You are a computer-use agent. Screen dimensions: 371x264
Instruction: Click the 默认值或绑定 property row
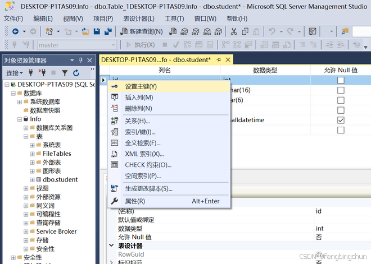click(239, 220)
